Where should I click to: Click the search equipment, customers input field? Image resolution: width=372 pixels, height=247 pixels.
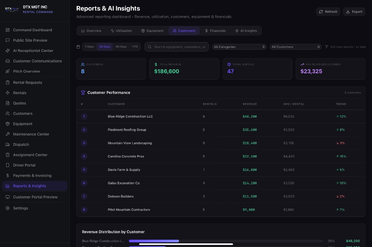tap(177, 47)
